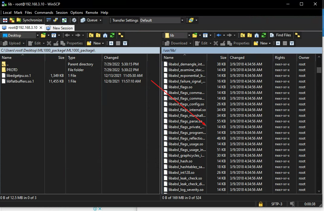324x211 pixels.
Task: Go to local parent directory icon
Action: tap(91, 35)
